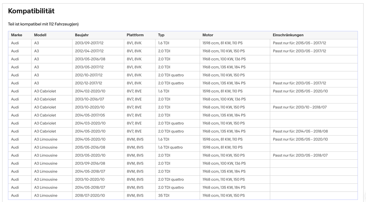This screenshot has width=366, height=202.
Task: Click Baujahr cell 2012/12-2017/12
Action: click(x=89, y=83)
